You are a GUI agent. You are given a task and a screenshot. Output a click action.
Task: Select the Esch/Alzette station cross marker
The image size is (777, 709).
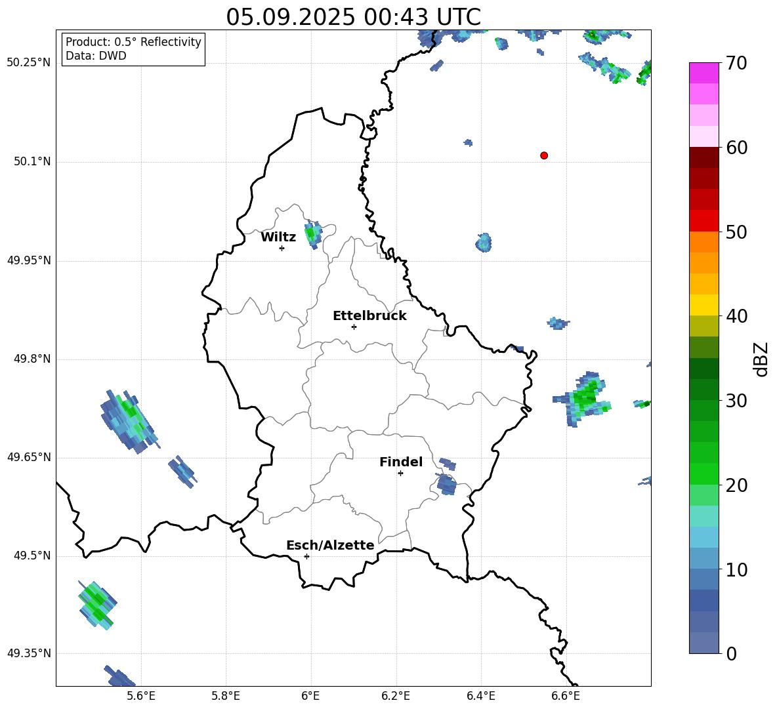(306, 556)
